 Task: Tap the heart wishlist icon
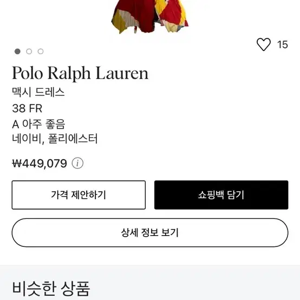(x=264, y=44)
